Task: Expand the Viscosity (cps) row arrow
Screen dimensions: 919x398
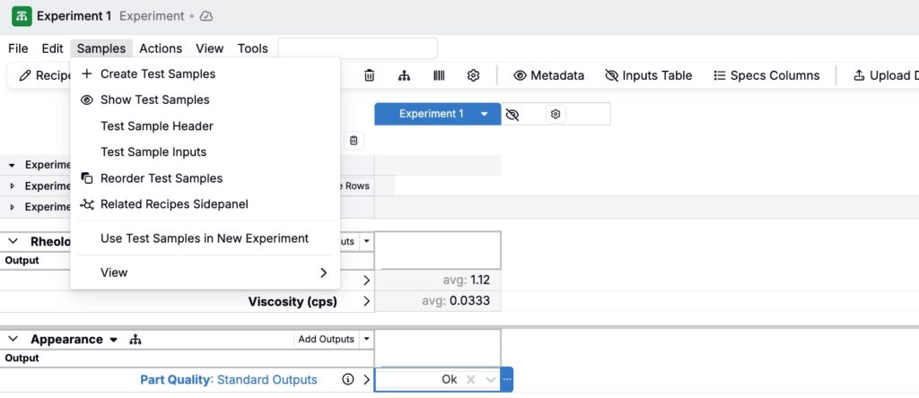Action: pyautogui.click(x=366, y=302)
